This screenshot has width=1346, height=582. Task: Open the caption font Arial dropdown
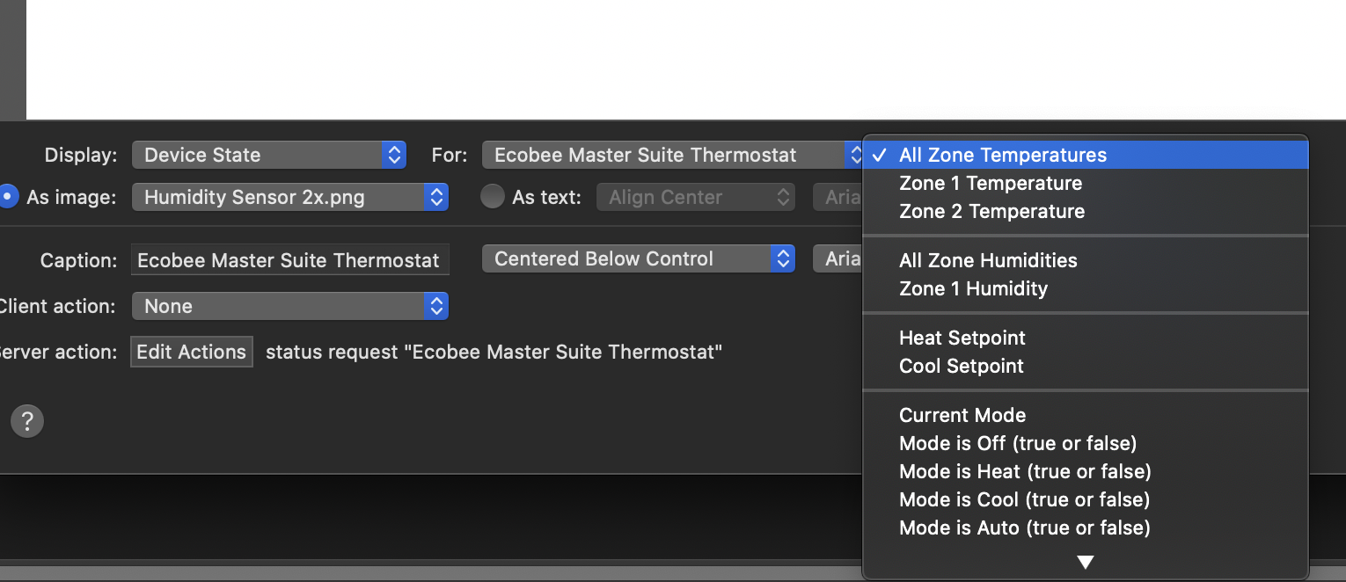tap(838, 258)
